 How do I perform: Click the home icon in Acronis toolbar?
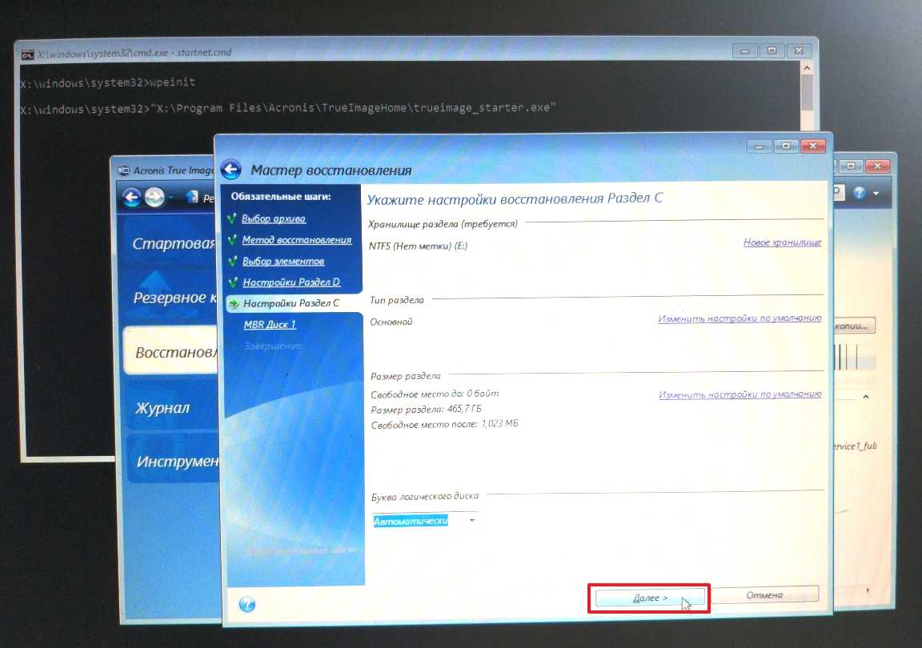coord(192,197)
